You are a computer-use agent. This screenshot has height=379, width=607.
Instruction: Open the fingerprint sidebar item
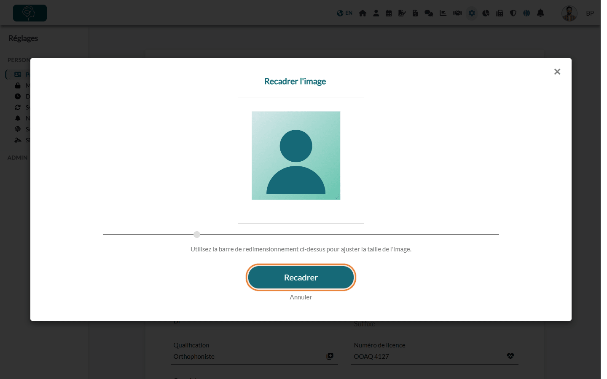click(18, 129)
